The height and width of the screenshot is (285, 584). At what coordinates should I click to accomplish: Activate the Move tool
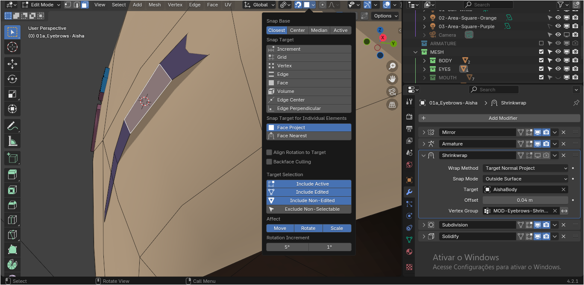point(12,64)
